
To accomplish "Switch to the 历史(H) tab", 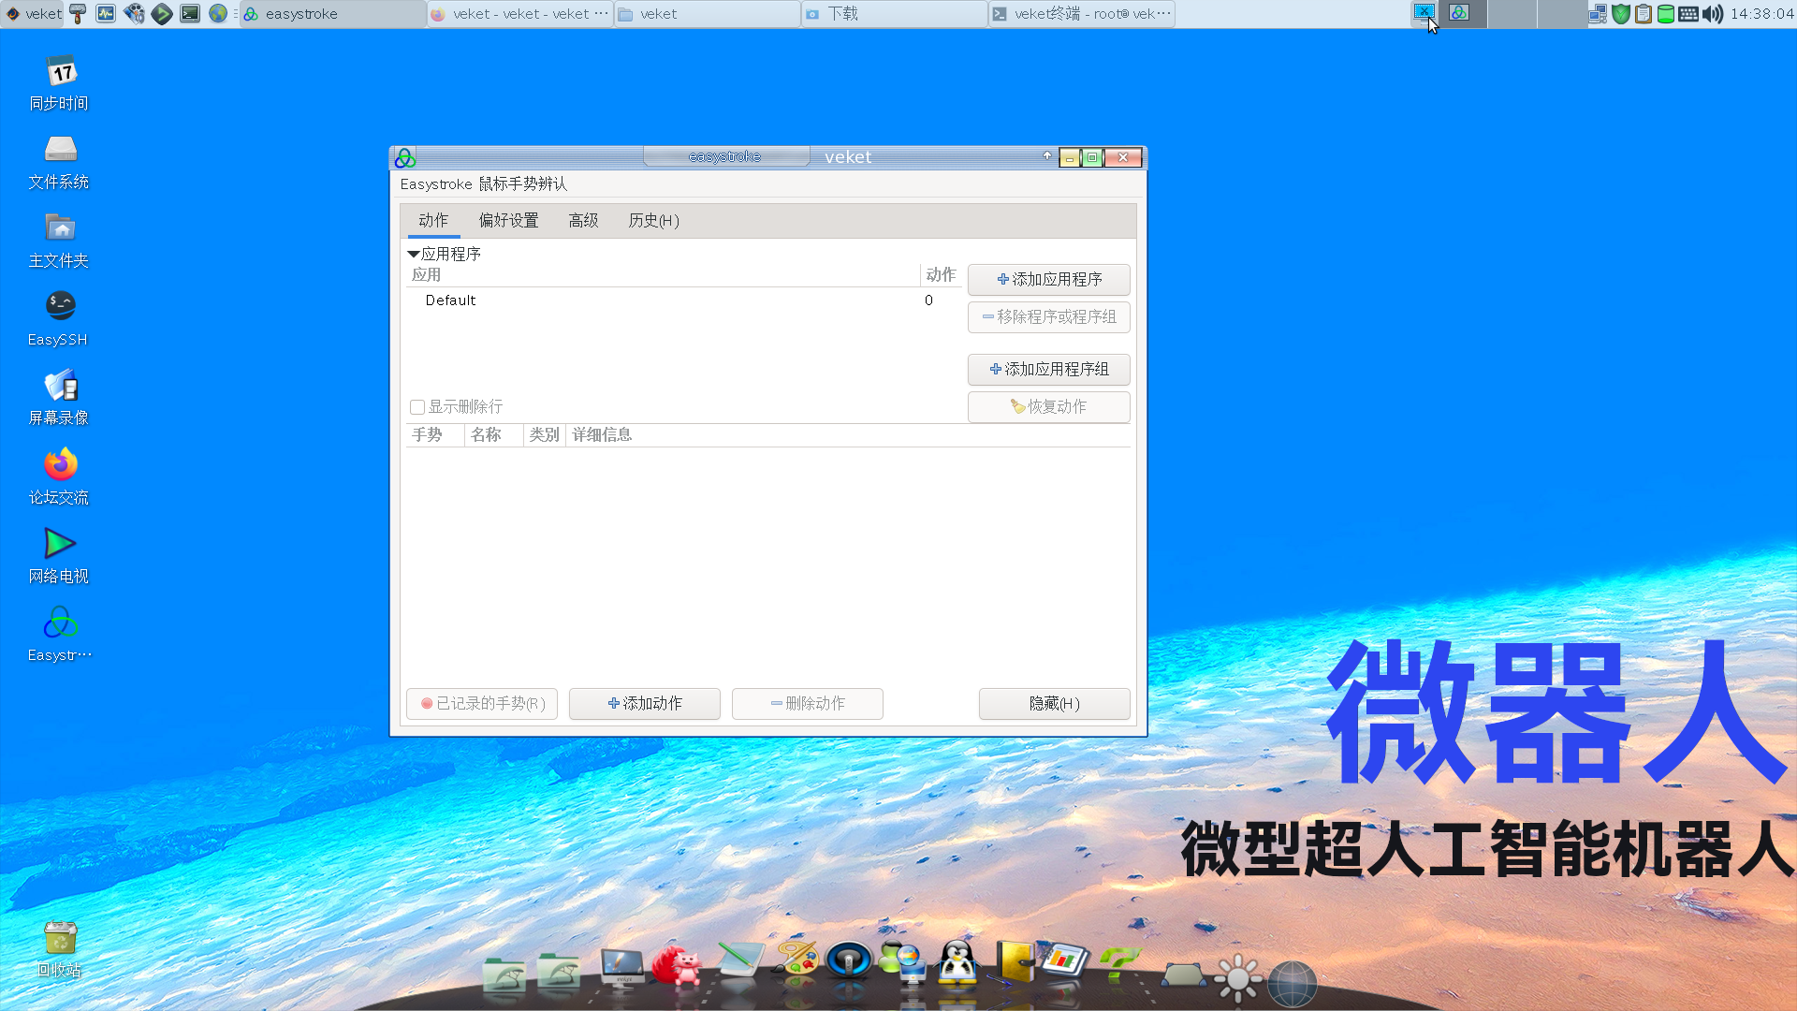I will tap(653, 220).
